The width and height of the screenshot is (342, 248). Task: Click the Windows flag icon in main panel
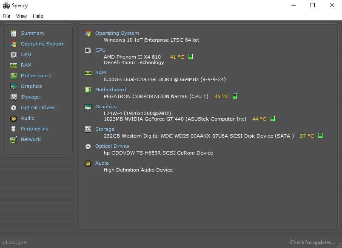[88, 33]
